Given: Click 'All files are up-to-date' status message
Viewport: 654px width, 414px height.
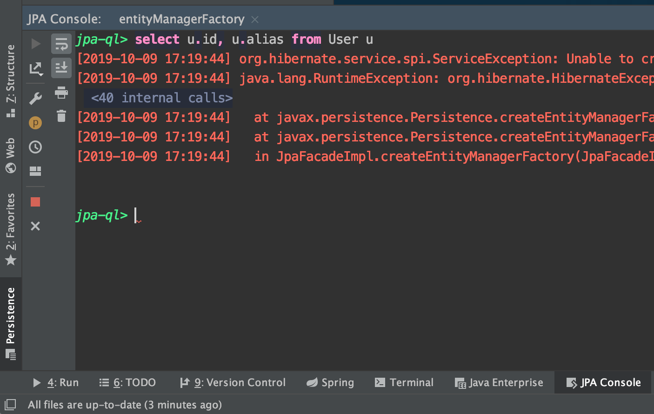Looking at the screenshot, I should [125, 405].
